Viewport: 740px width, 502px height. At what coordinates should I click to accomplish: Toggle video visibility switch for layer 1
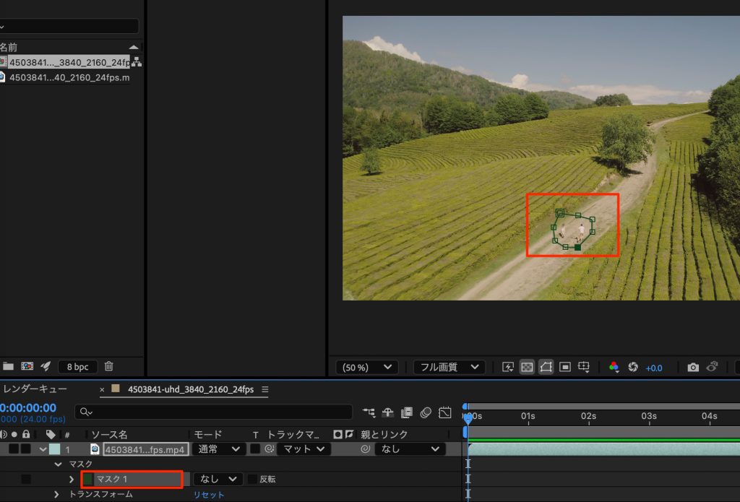(14, 449)
